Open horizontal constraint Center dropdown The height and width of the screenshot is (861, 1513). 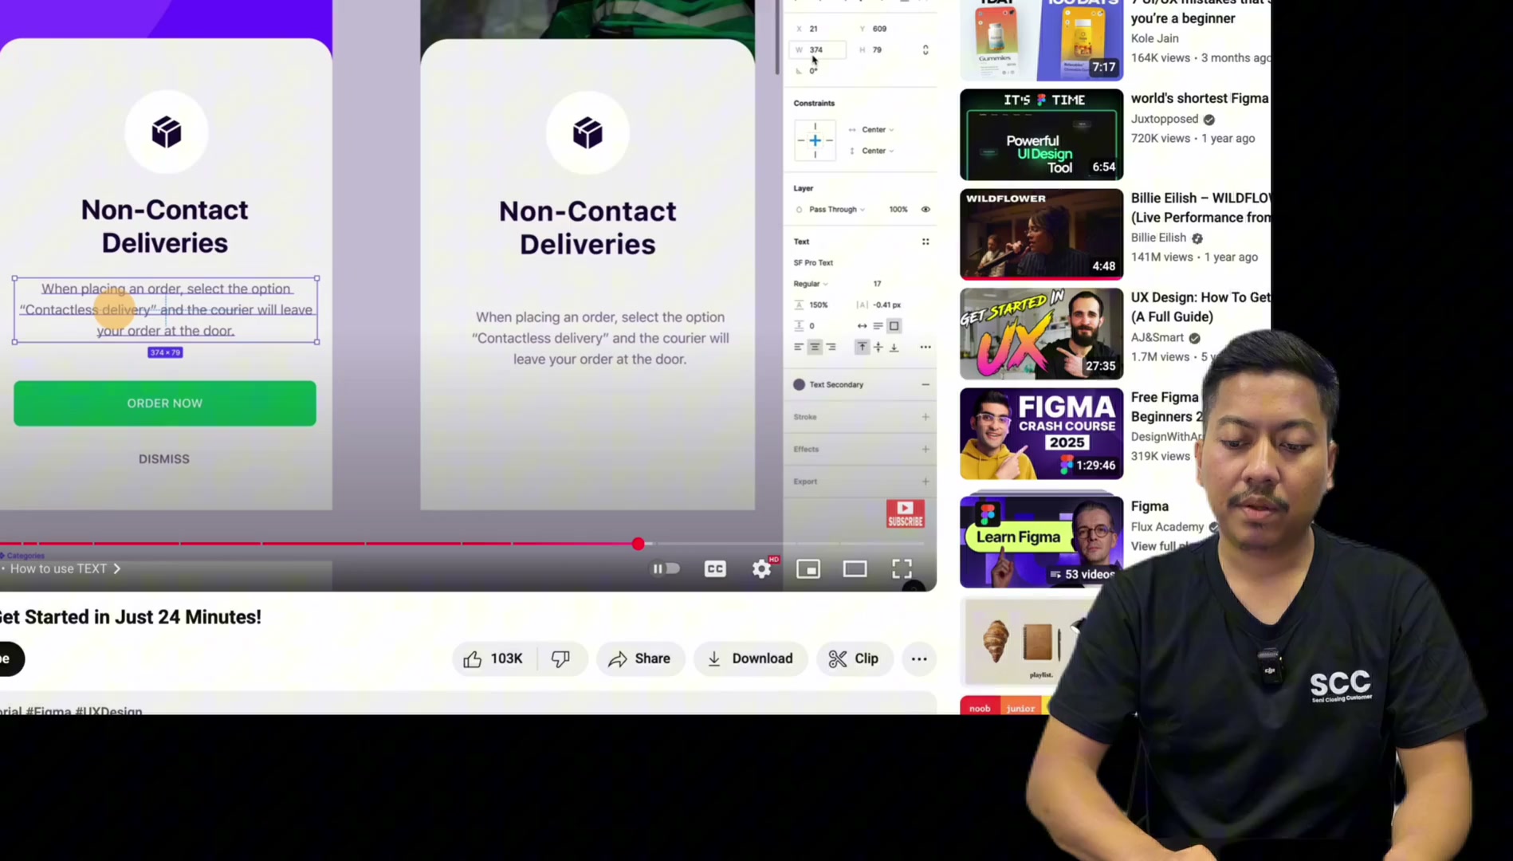point(877,130)
